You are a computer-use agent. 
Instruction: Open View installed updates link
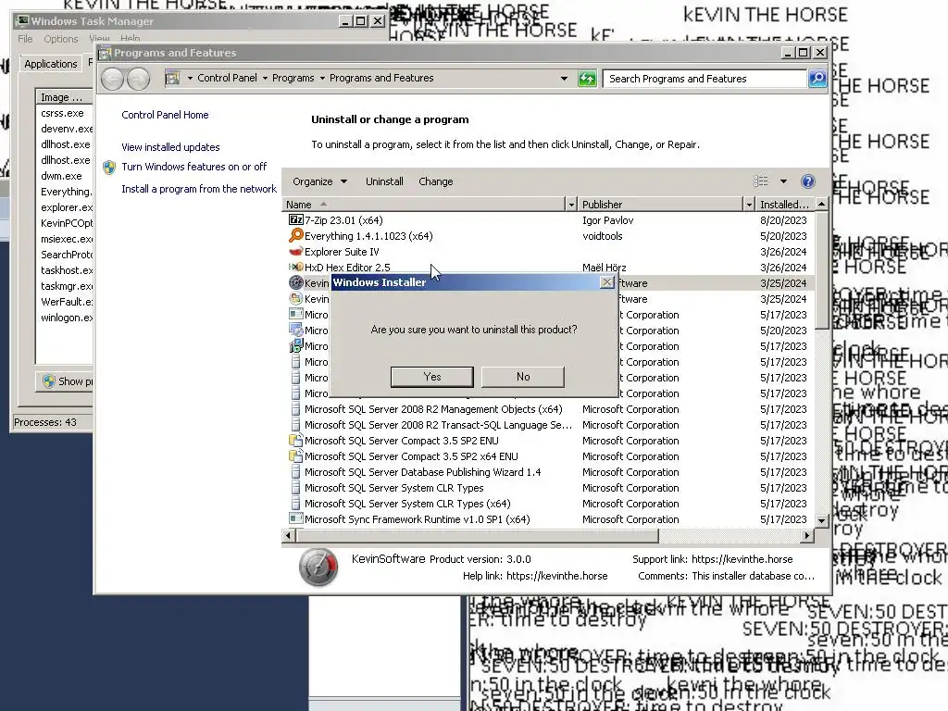click(x=170, y=147)
